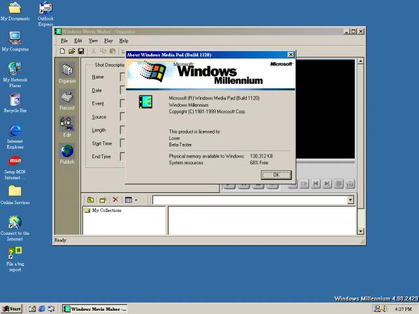This screenshot has height=314, width=419.
Task: Click the Name label in Shot Description
Action: (x=98, y=77)
